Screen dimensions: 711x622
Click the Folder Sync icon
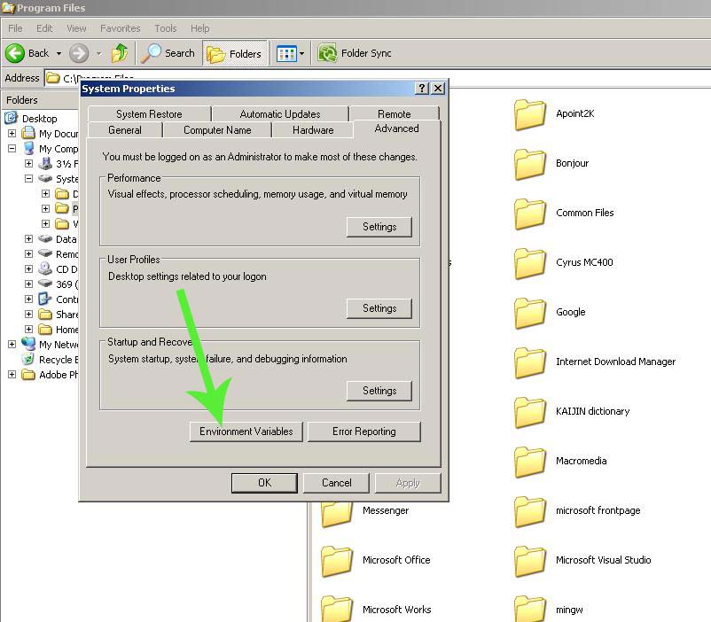pyautogui.click(x=327, y=52)
